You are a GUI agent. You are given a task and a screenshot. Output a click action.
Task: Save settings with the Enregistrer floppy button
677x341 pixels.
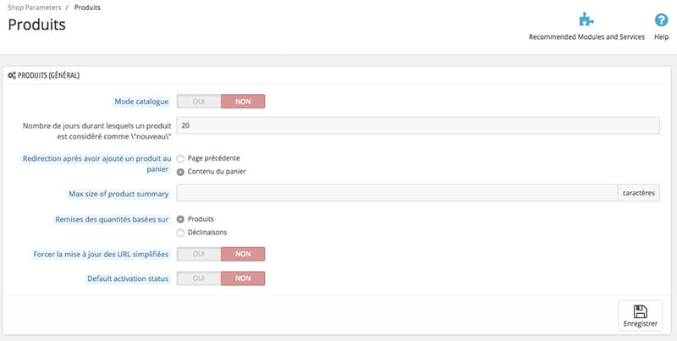640,316
